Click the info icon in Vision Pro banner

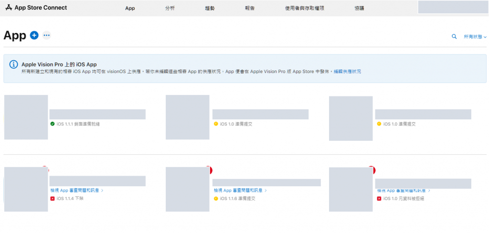click(14, 64)
